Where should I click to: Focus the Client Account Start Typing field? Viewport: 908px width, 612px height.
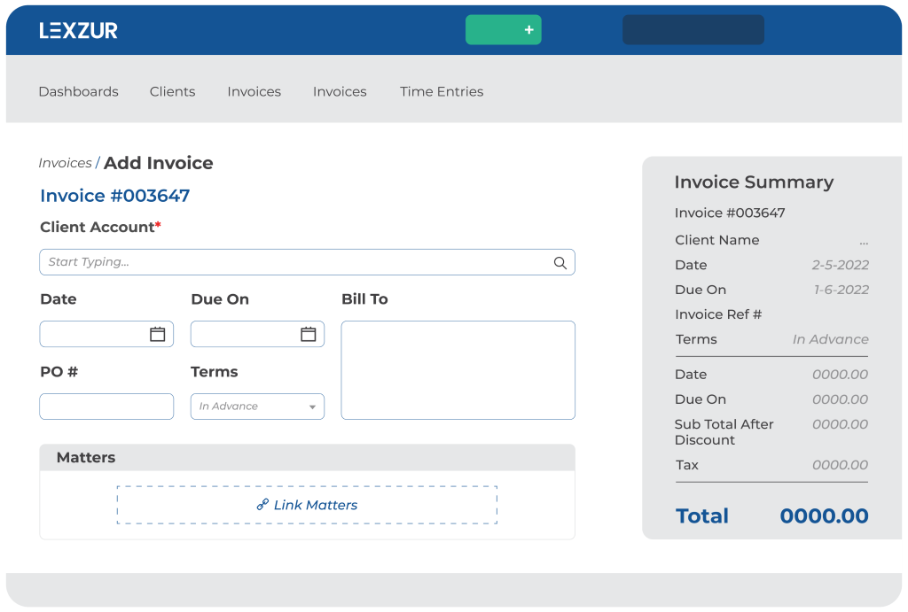coord(293,262)
